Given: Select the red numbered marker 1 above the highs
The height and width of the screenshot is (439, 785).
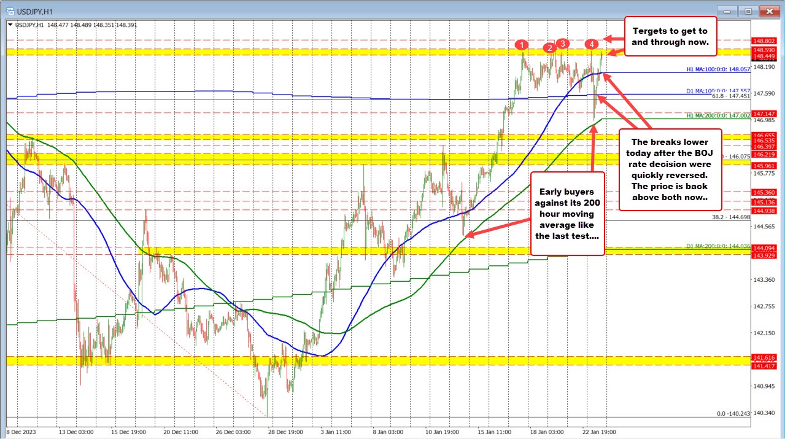Looking at the screenshot, I should (522, 44).
